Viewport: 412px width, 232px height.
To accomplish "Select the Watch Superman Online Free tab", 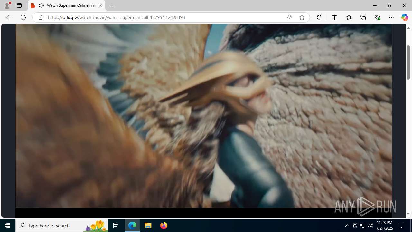I will [67, 5].
